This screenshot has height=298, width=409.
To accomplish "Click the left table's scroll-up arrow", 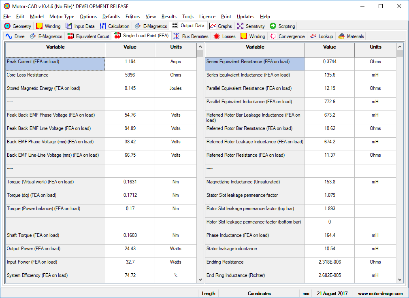I will pos(200,47).
